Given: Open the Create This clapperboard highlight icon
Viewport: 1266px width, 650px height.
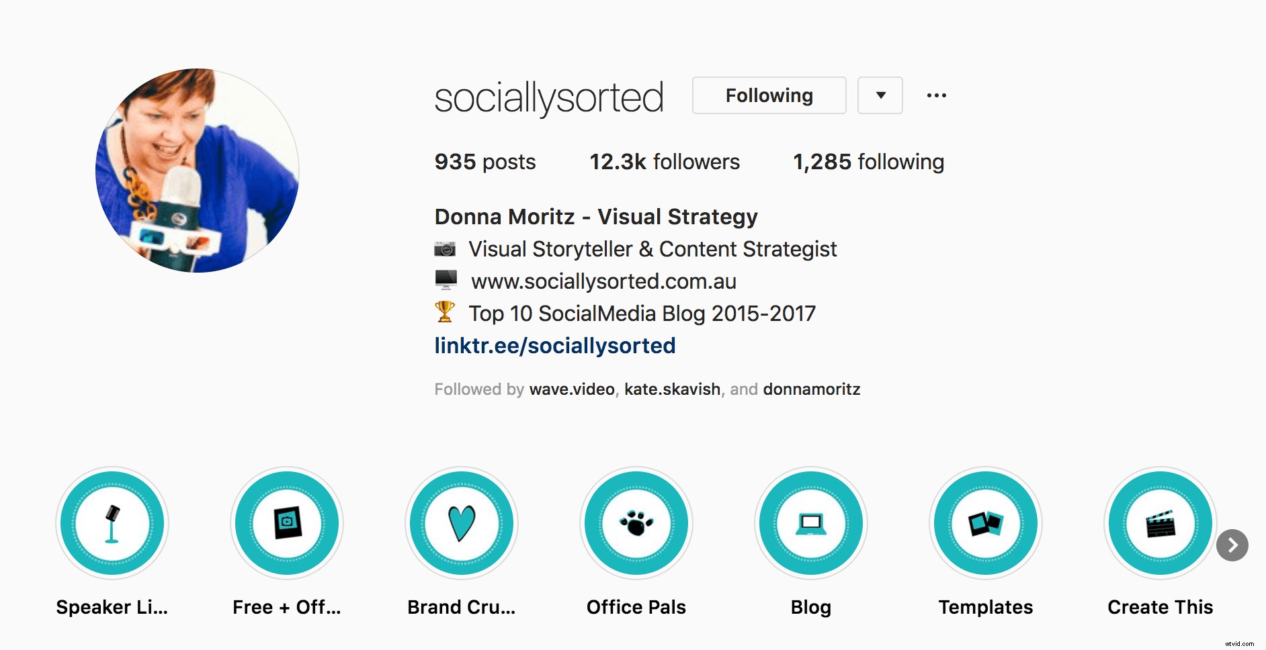Looking at the screenshot, I should click(x=1159, y=524).
